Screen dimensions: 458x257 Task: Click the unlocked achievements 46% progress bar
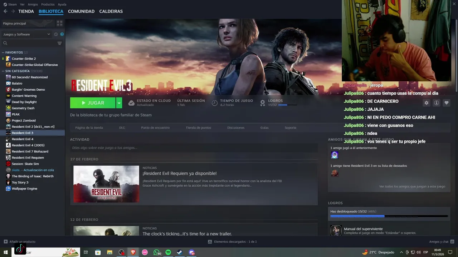pos(389,216)
